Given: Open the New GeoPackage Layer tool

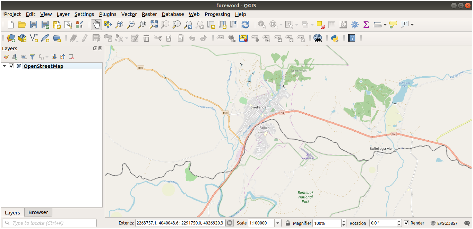Looking at the screenshot, I should (23, 38).
